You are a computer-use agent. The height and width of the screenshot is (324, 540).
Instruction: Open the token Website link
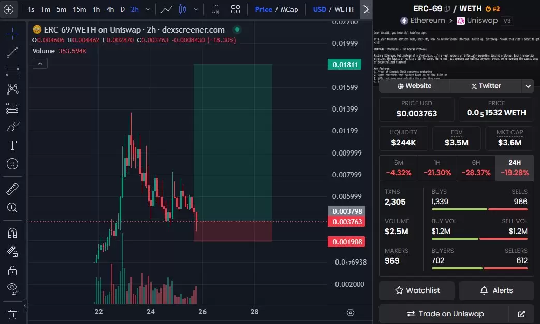[414, 86]
